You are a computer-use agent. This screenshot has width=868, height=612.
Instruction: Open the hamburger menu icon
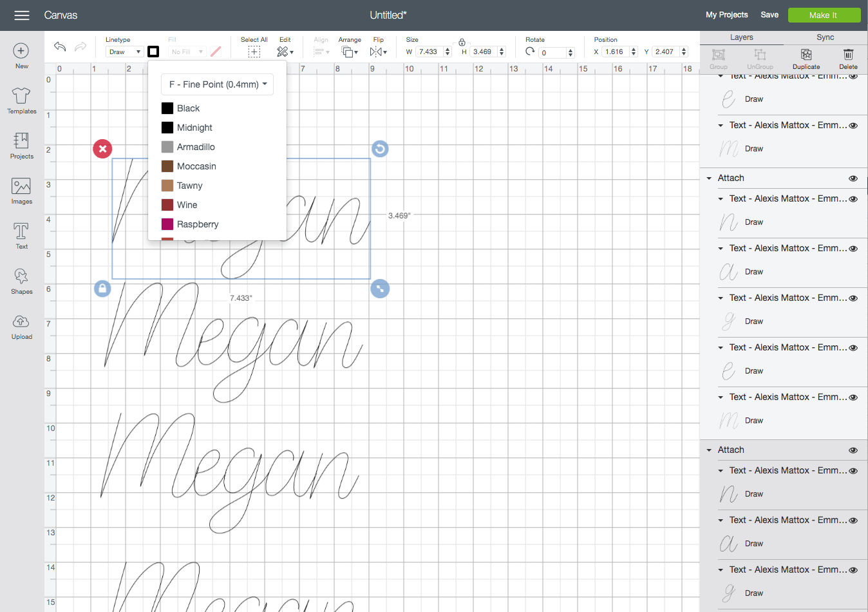click(x=22, y=15)
